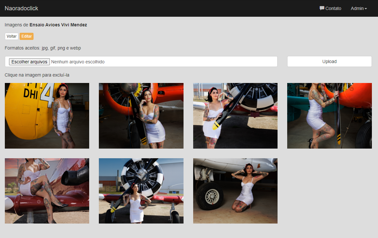Expand the Admin dropdown menu

(x=359, y=8)
